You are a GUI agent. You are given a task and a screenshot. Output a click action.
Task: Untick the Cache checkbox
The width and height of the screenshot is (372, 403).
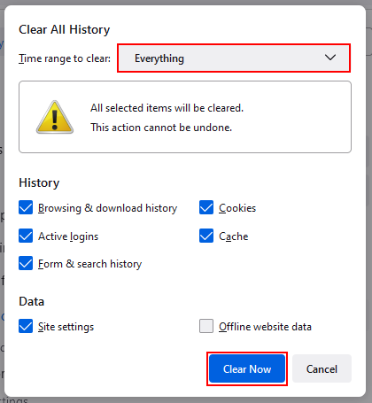pos(206,236)
